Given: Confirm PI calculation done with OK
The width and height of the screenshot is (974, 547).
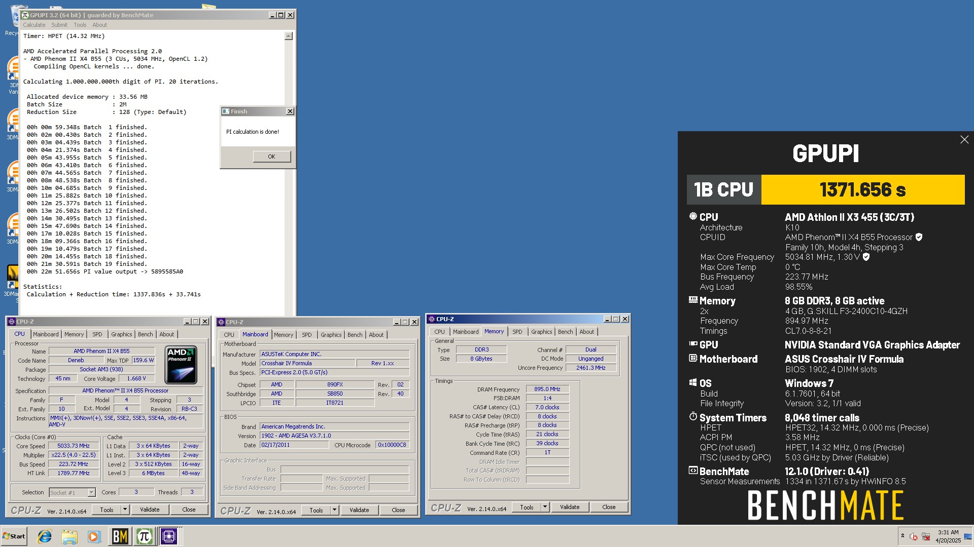Looking at the screenshot, I should click(x=271, y=157).
